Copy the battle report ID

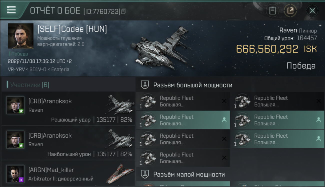(124, 11)
